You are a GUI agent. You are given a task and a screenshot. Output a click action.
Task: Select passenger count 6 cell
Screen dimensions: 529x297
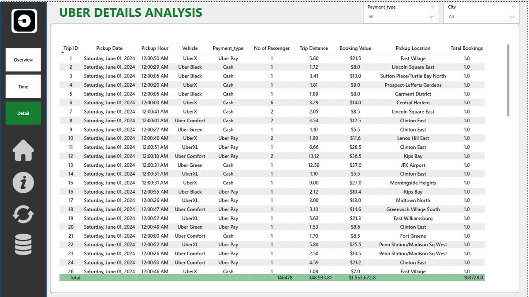point(272,103)
